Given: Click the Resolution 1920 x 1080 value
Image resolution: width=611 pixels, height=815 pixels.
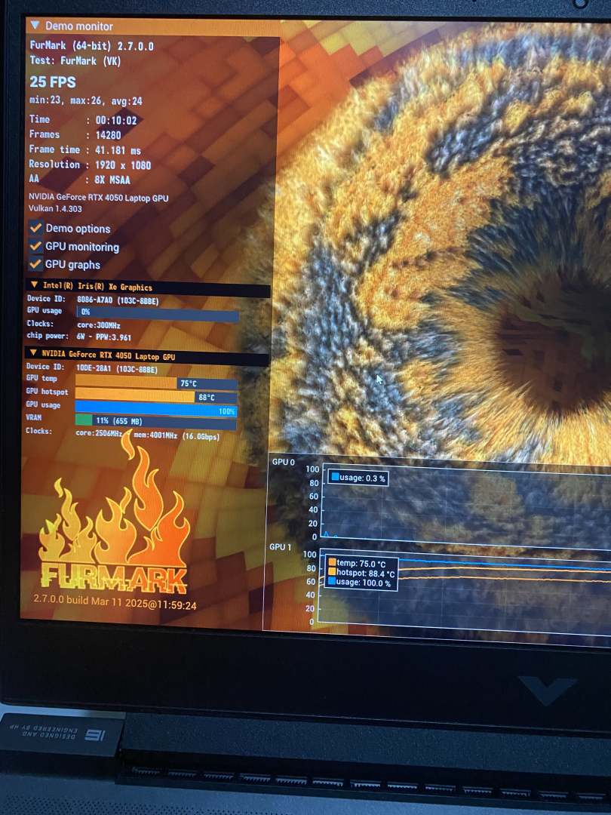Looking at the screenshot, I should click(123, 165).
